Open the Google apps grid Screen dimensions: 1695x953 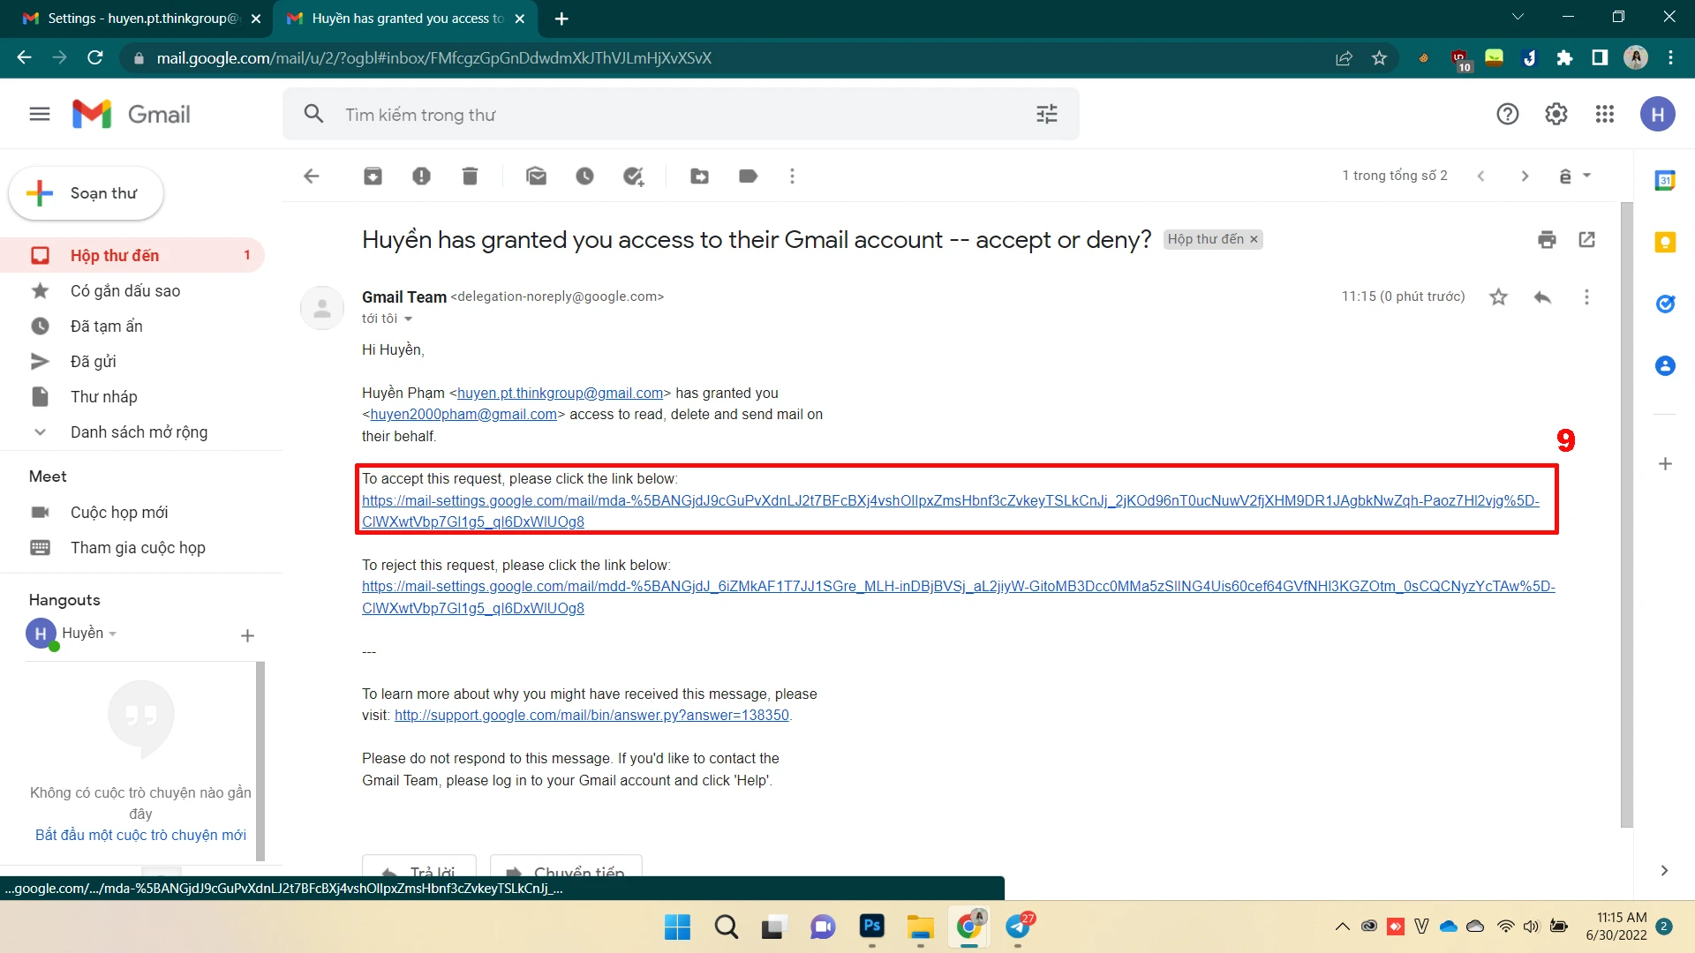1604,114
